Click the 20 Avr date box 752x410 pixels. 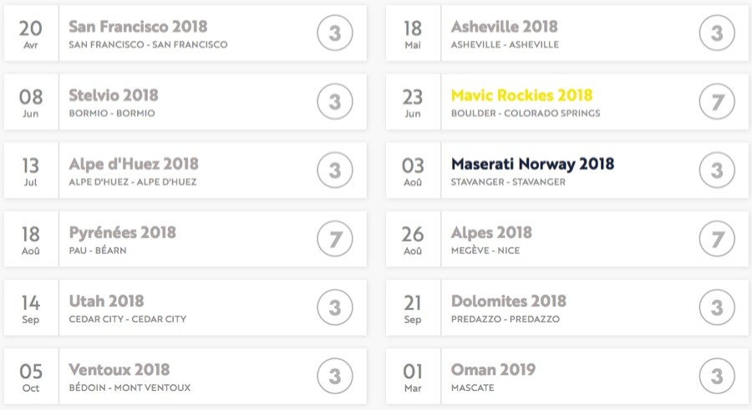click(x=31, y=33)
